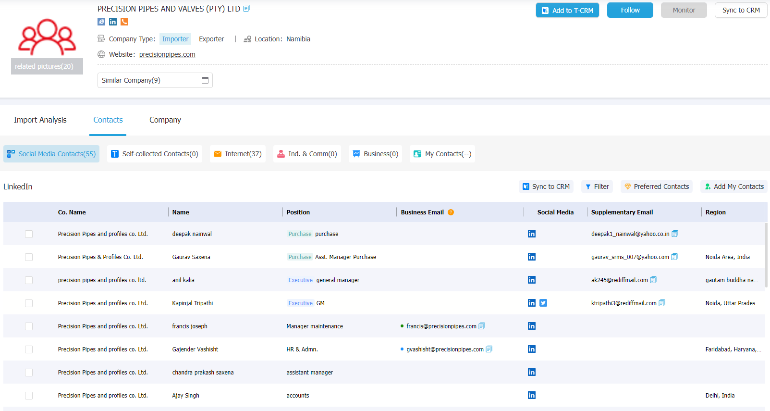Copy deepak1_nainwal@yahoo.co.in email icon
The height and width of the screenshot is (411, 770).
click(x=675, y=234)
